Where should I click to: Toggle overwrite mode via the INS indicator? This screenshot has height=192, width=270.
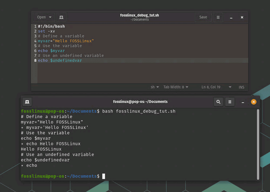click(x=241, y=87)
